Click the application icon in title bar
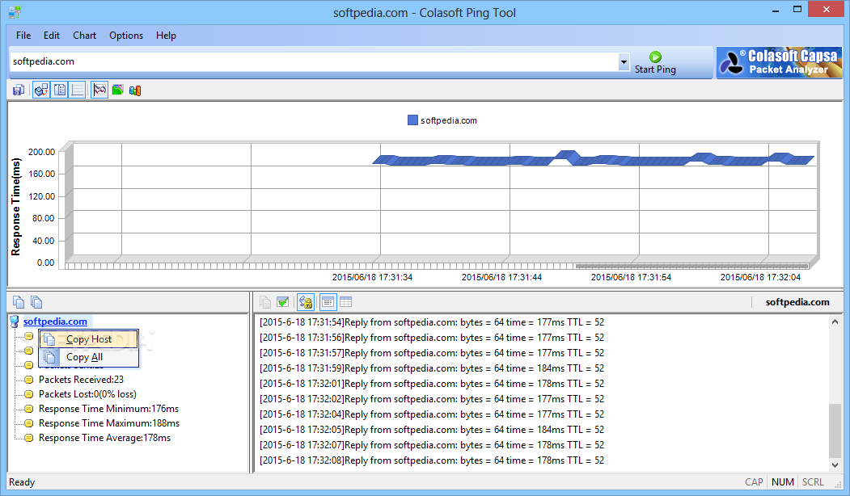The image size is (850, 496). [15, 12]
